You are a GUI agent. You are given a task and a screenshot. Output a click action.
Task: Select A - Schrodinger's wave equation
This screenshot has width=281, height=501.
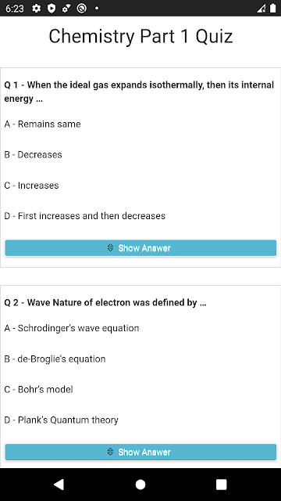tap(72, 328)
